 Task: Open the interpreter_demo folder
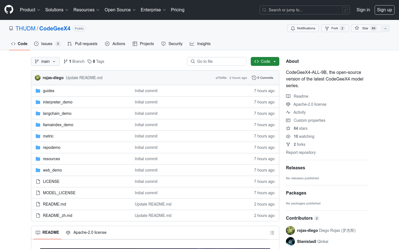coord(58,102)
